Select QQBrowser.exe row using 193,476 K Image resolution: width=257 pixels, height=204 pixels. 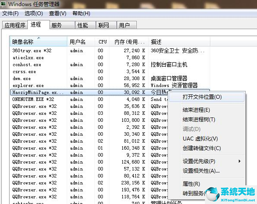point(89,190)
